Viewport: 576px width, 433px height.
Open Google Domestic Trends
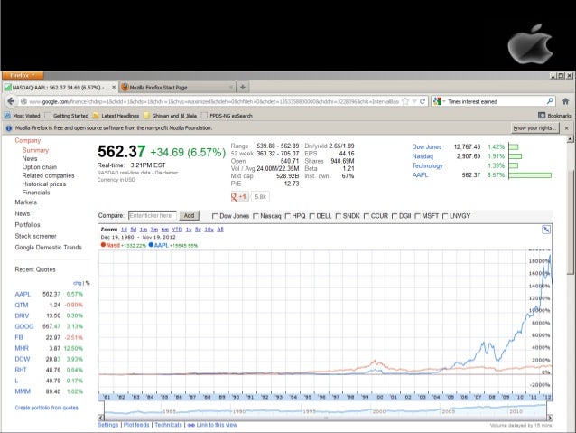pyautogui.click(x=48, y=247)
